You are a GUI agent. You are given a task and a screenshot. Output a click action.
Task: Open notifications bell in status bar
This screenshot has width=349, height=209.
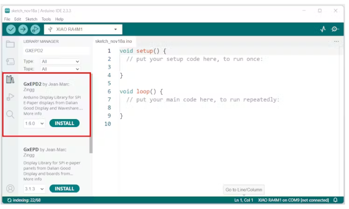click(336, 200)
